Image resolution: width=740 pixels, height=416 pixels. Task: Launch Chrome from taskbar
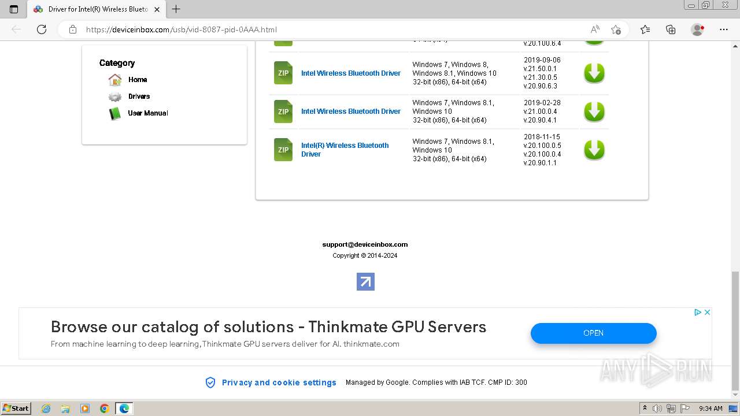[105, 408]
